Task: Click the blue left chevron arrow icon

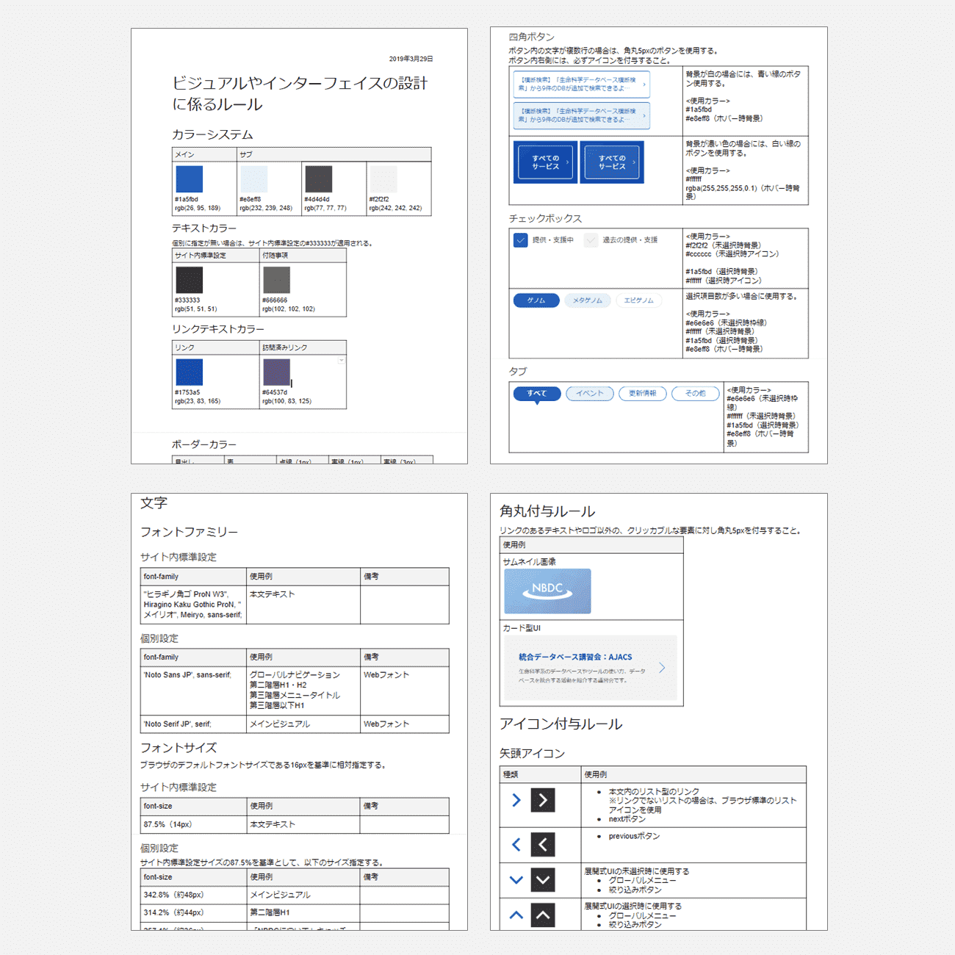Action: click(516, 845)
